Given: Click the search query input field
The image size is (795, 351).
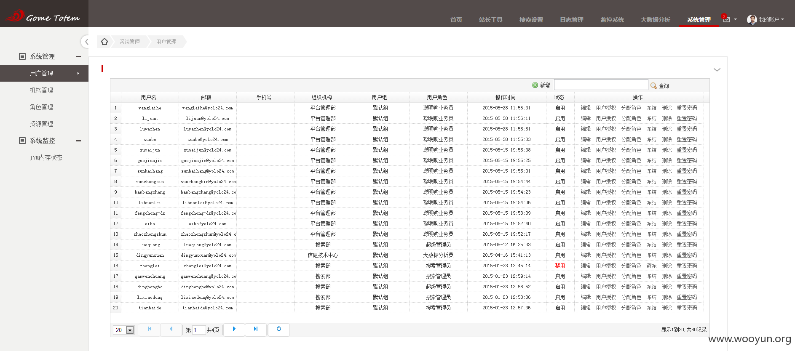Looking at the screenshot, I should click(x=601, y=85).
